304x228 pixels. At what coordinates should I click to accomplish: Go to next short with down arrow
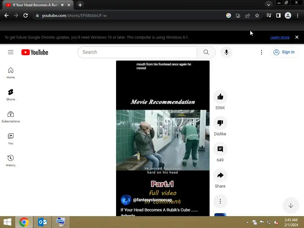pos(290,205)
